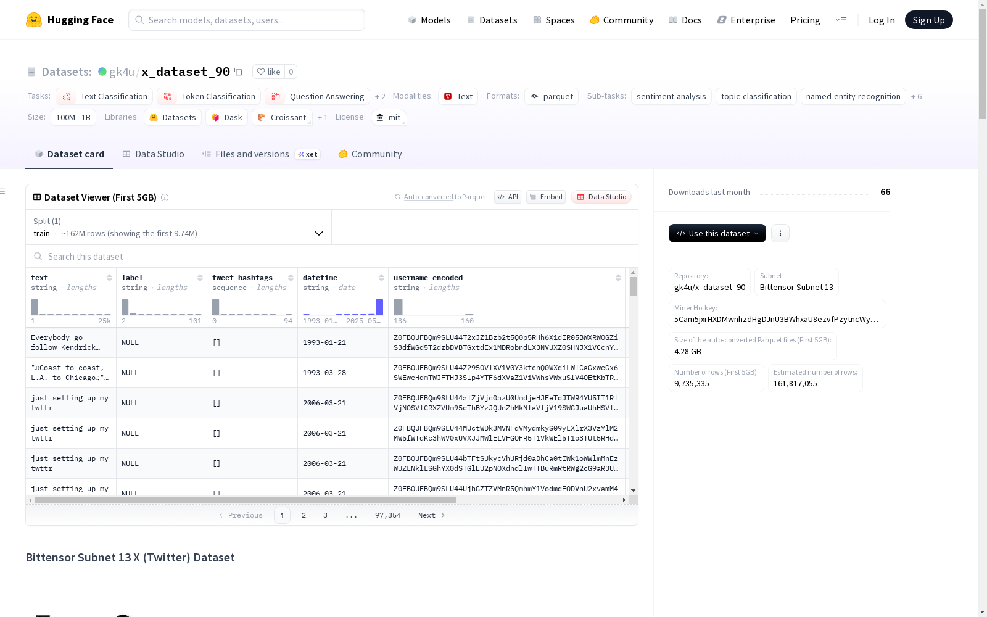Select the Croissant library tag
987x617 pixels.
282,117
